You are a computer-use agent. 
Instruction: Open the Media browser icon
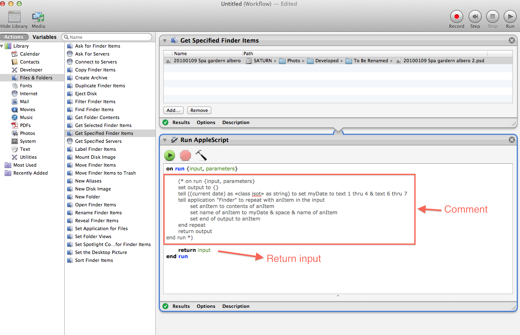[x=38, y=17]
